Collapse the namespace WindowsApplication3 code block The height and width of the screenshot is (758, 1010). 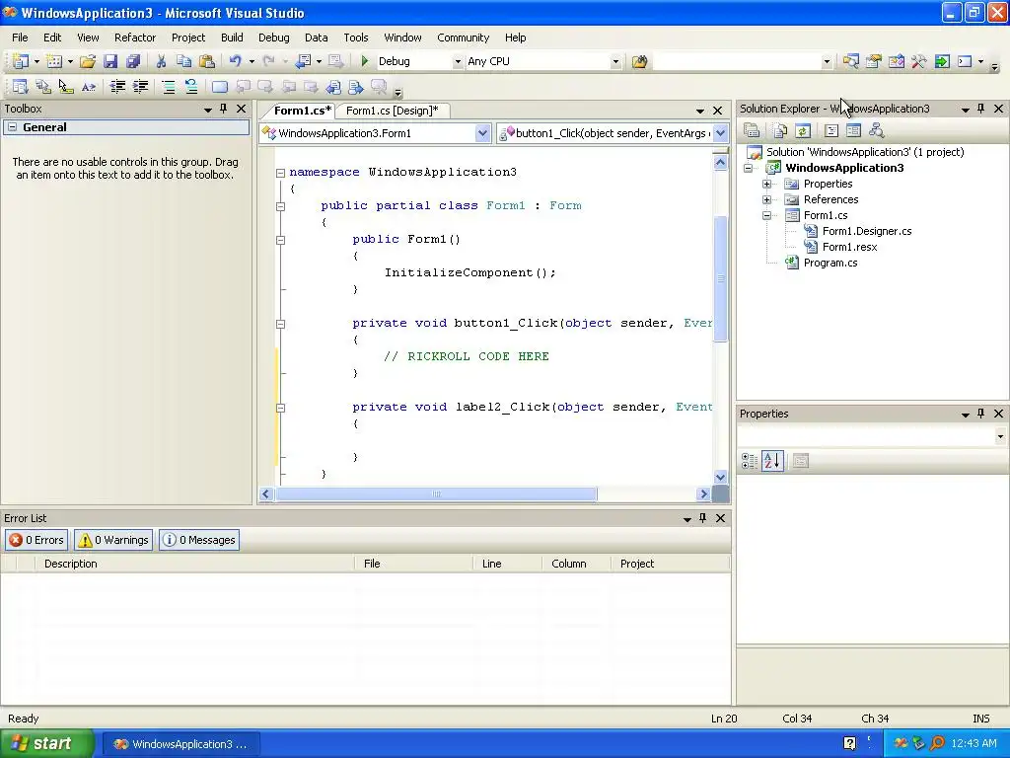tap(280, 173)
